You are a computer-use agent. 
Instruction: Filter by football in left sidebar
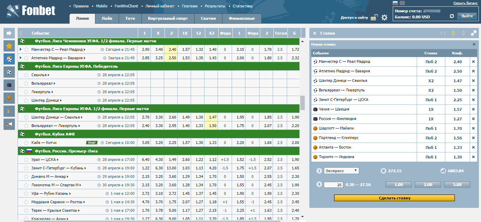click(x=9, y=72)
